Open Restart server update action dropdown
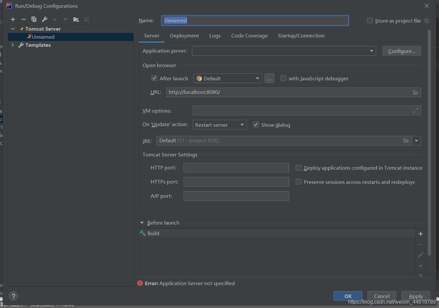This screenshot has width=439, height=308. (x=220, y=125)
